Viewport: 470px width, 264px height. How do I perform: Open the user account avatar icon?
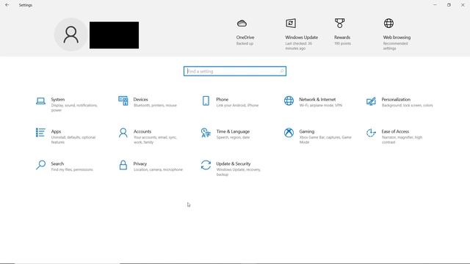click(71, 34)
